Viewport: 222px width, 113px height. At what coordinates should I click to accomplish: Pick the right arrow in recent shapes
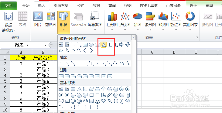pyautogui.click(x=121, y=45)
